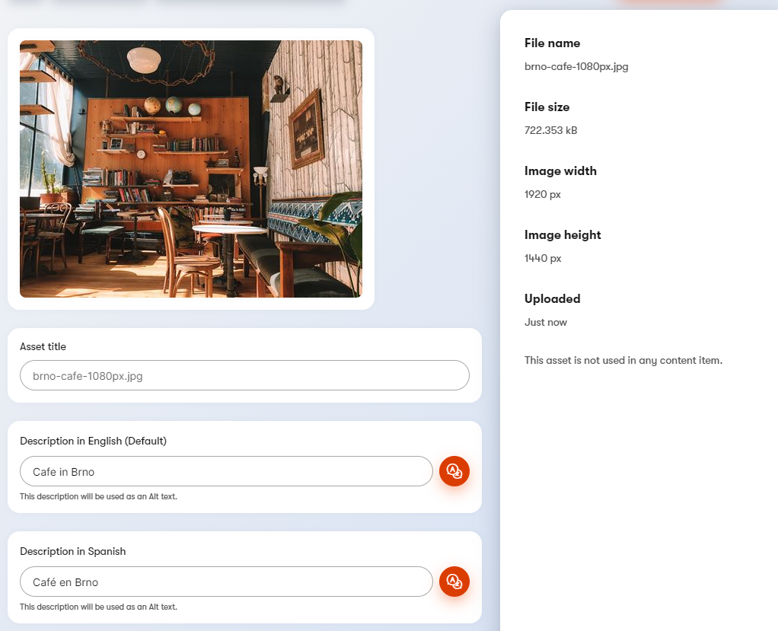Click the Asset title label
The image size is (778, 631).
coord(43,346)
